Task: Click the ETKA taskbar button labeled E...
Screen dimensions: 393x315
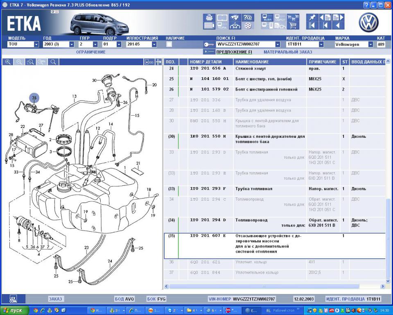Action: point(251,310)
